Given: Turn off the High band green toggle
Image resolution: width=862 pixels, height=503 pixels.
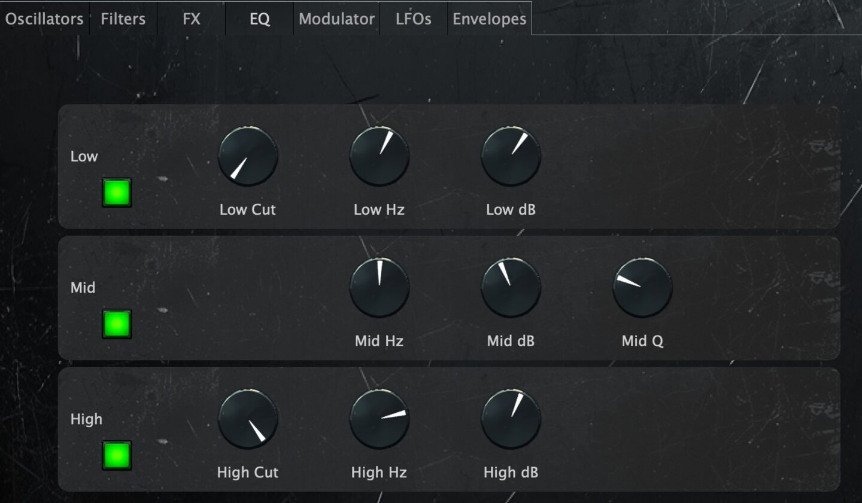Looking at the screenshot, I should pos(117,455).
